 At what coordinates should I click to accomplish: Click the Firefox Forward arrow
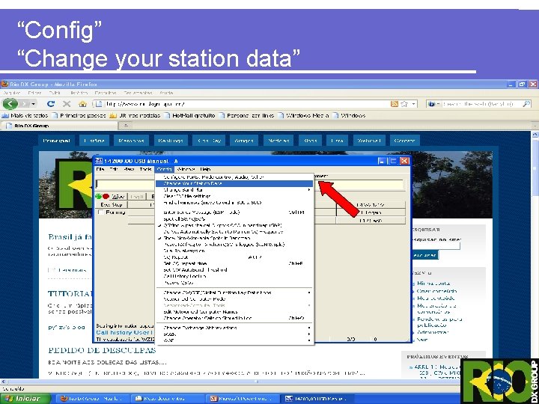pos(24,104)
